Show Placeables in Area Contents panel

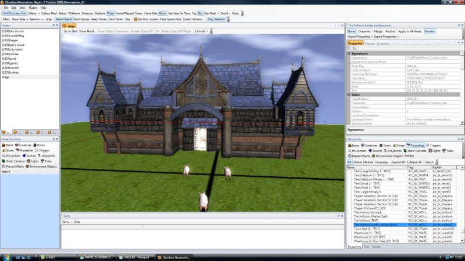(24, 150)
